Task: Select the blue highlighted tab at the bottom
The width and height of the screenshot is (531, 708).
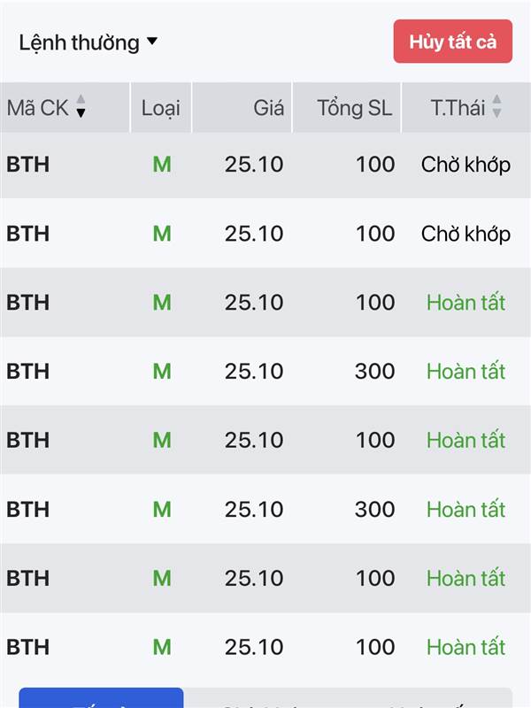Action: (x=101, y=699)
